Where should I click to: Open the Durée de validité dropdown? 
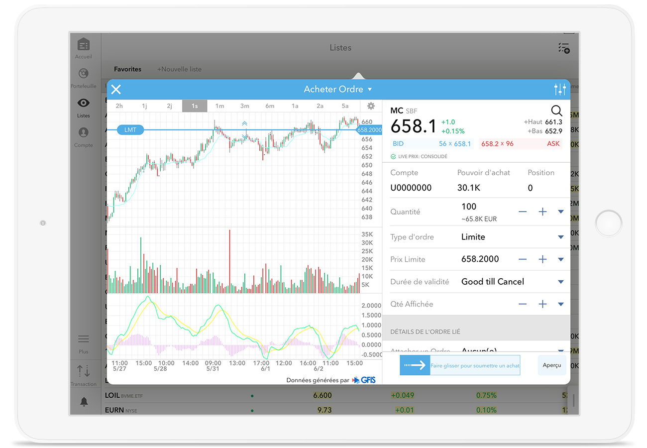pyautogui.click(x=561, y=282)
